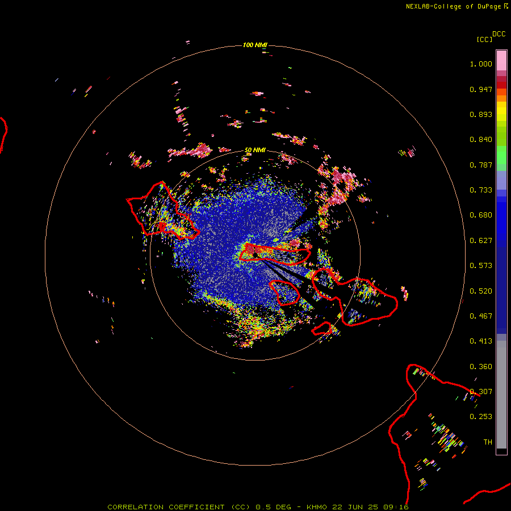The height and width of the screenshot is (511, 511).
Task: Pick the light pink swatch near 1.000
Action: (x=501, y=61)
